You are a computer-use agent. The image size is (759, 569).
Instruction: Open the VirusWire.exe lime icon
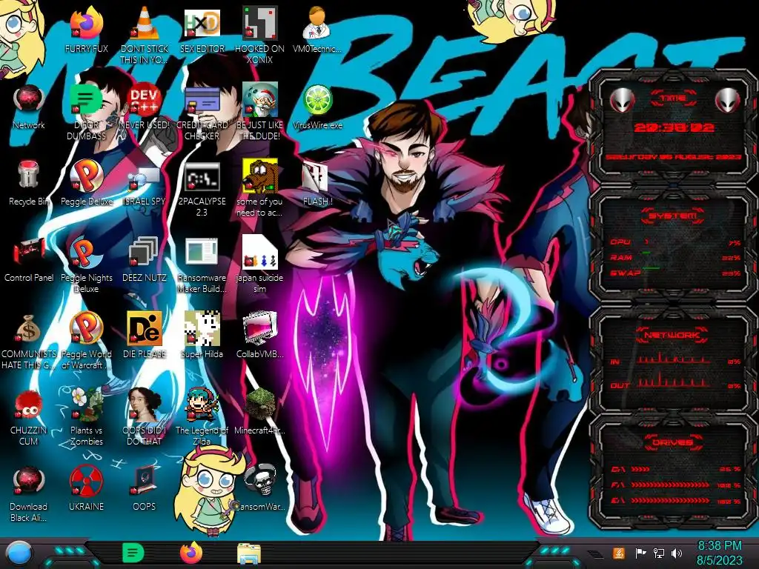[317, 100]
